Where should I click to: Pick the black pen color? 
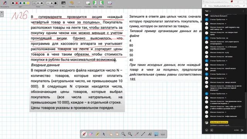coord(13,3)
